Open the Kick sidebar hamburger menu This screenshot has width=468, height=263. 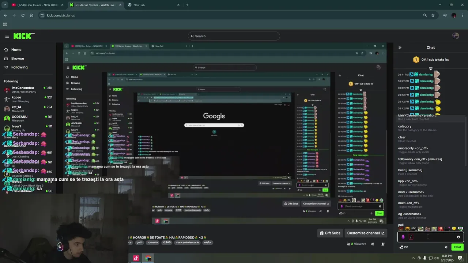[x=7, y=36]
